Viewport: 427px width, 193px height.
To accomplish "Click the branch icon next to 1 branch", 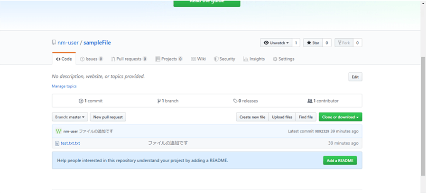I will click(159, 101).
